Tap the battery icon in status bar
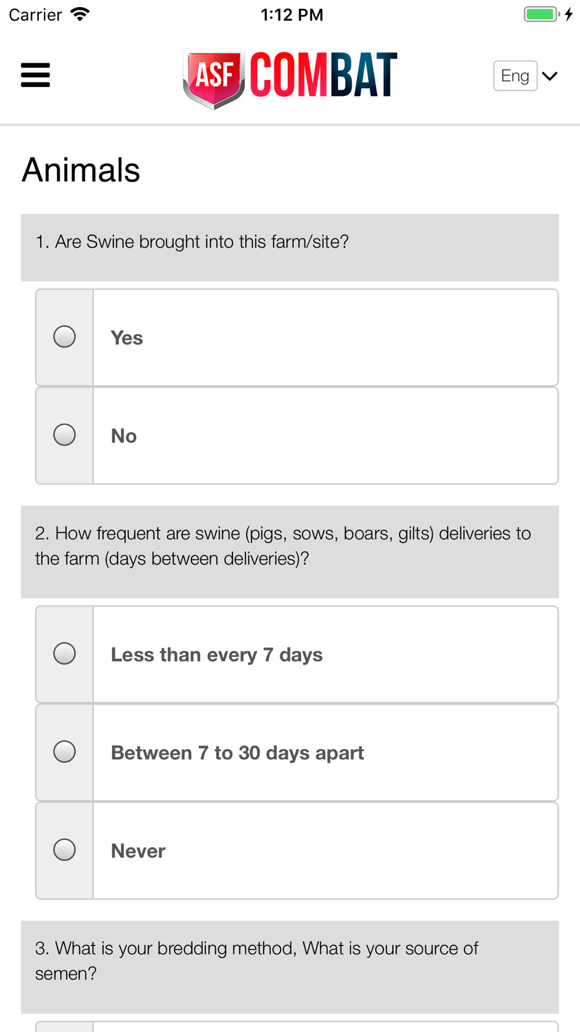The height and width of the screenshot is (1032, 580). pos(542,15)
